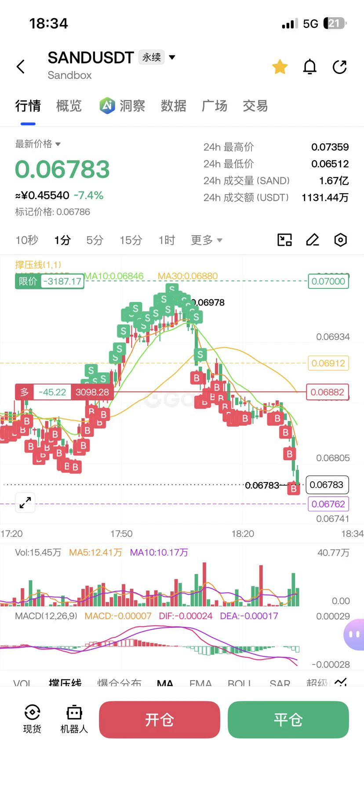Tap the 标记价格: 0.06786 text

(x=53, y=212)
